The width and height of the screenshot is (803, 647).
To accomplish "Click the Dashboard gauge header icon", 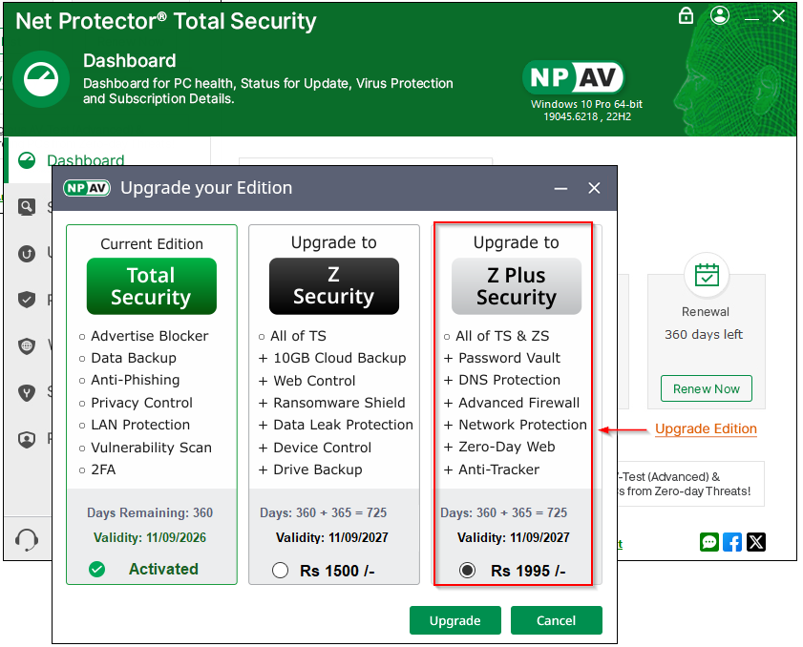I will 41,79.
